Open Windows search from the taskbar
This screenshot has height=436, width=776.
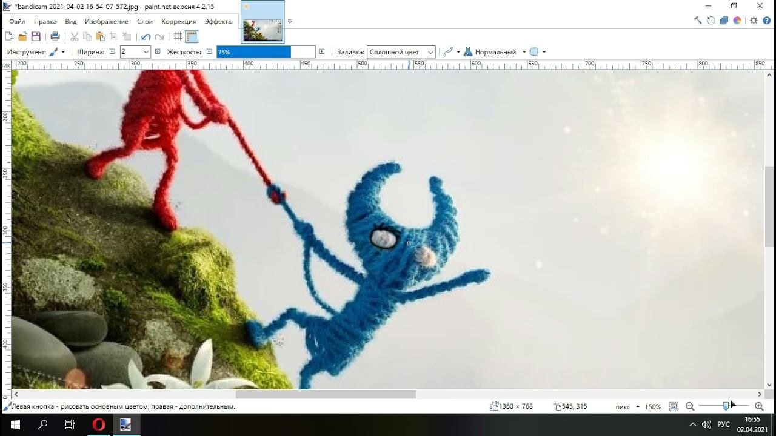click(x=42, y=424)
